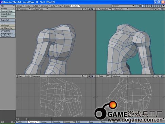Viewport: 165px width, 124px height.
Task: Open the current object dropdown
Action: click(123, 6)
